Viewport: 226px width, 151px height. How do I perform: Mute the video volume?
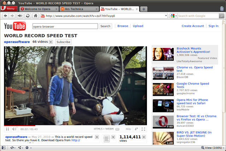pyautogui.click(x=14, y=129)
